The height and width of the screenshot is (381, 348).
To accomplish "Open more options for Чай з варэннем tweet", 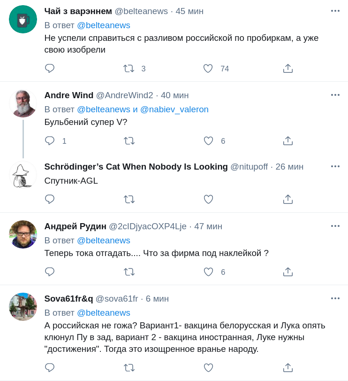I will 335,11.
